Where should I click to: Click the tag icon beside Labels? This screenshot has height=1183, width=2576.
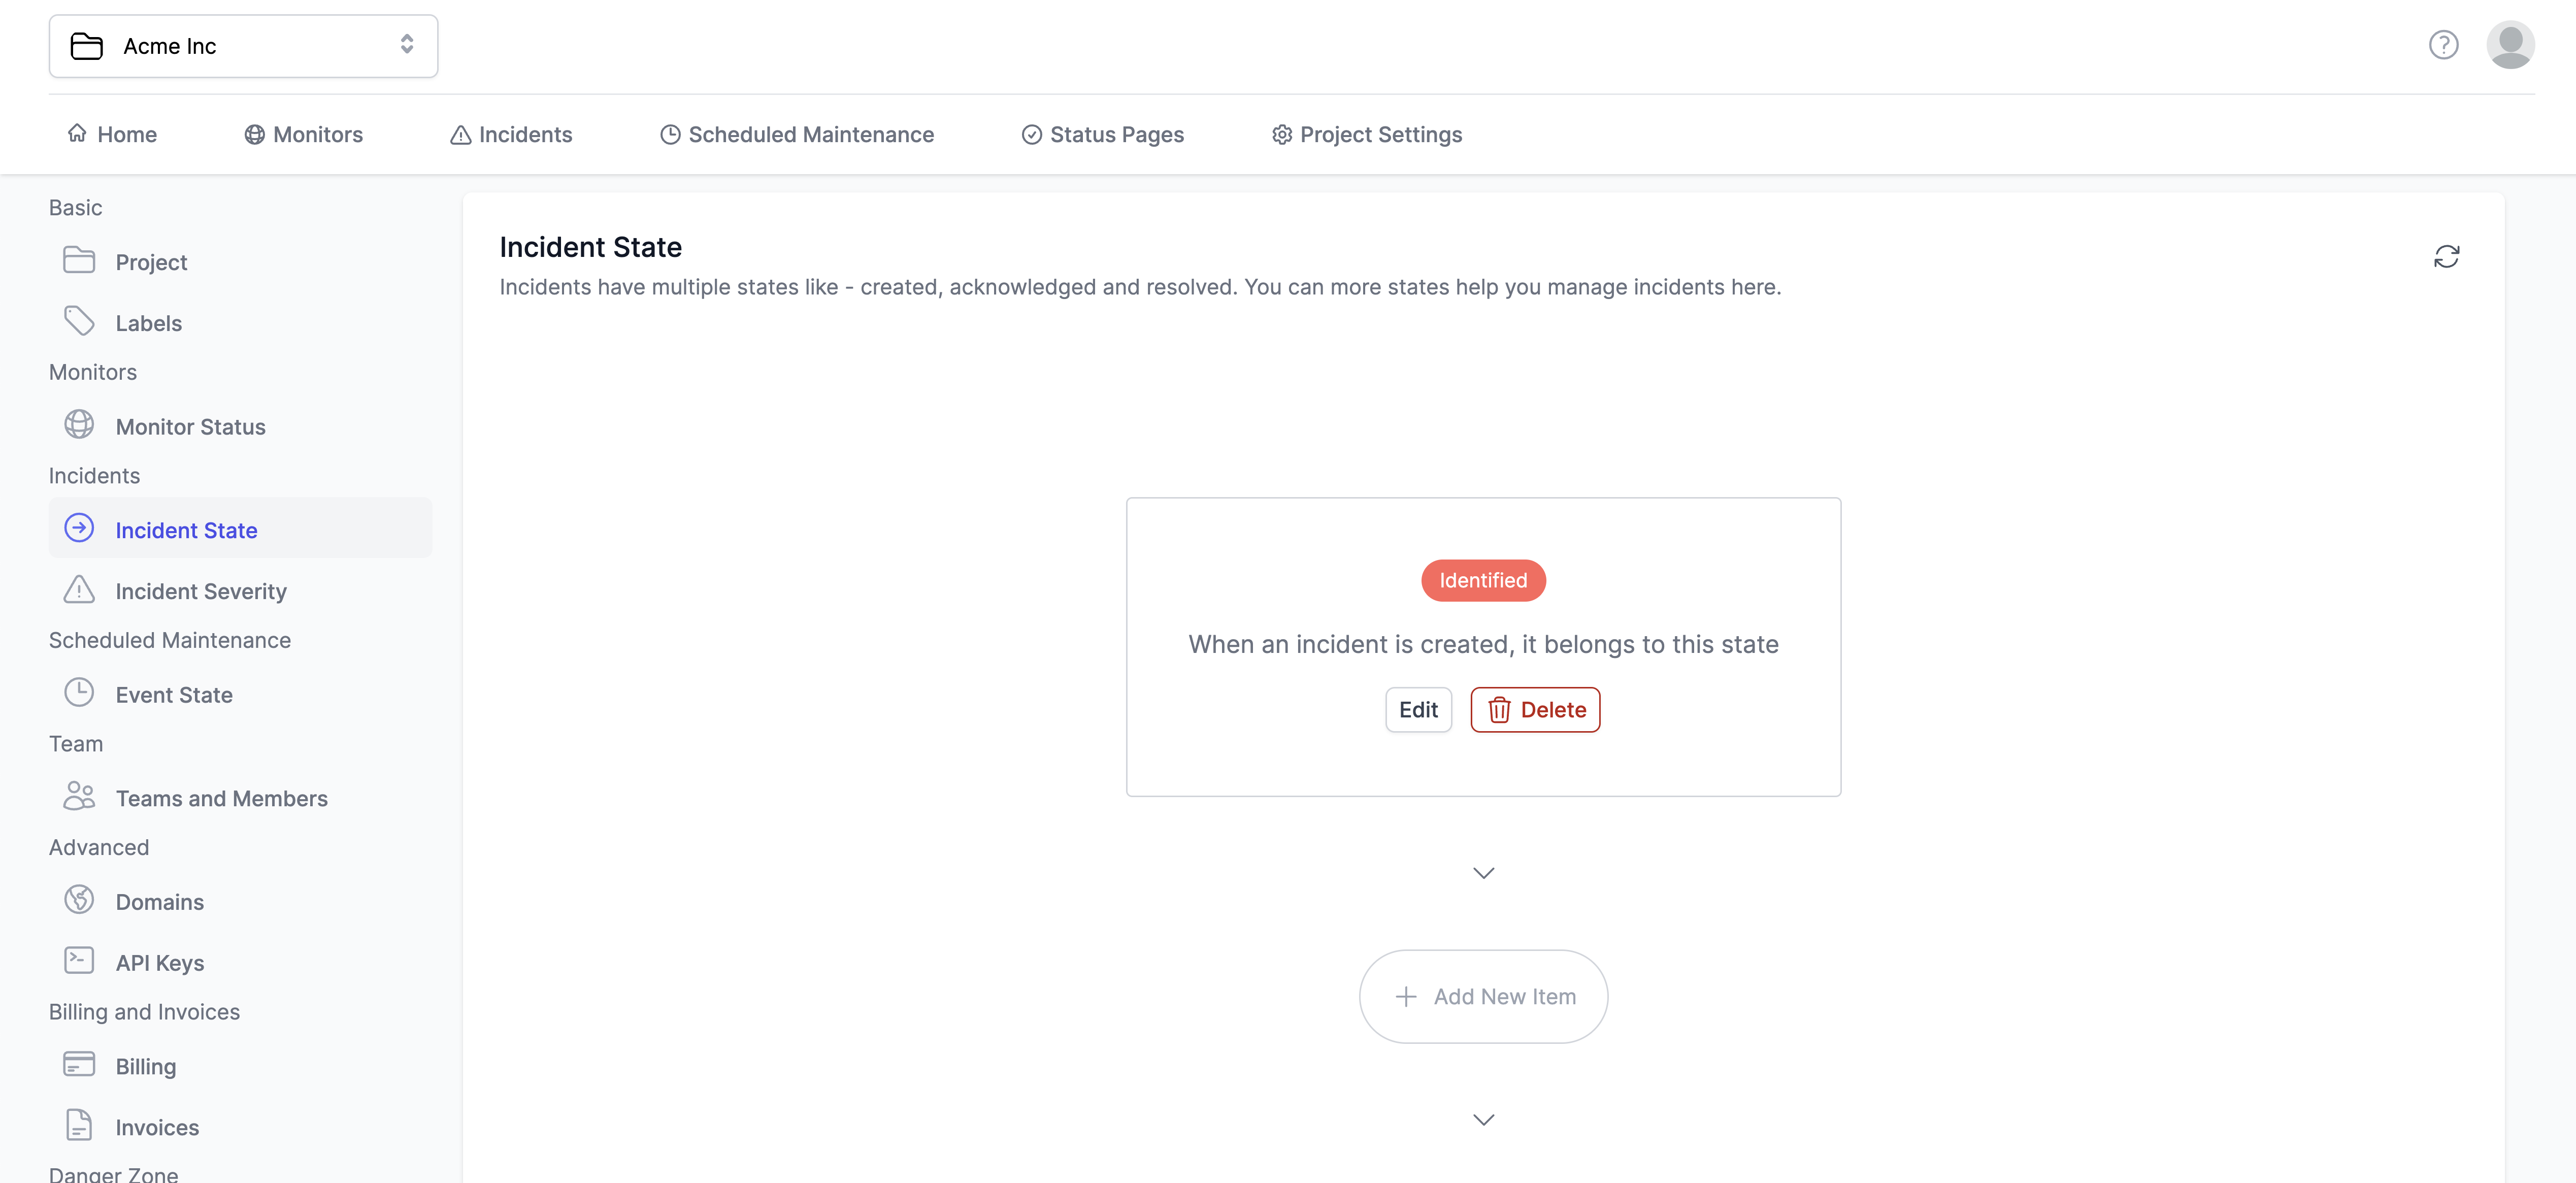point(79,321)
